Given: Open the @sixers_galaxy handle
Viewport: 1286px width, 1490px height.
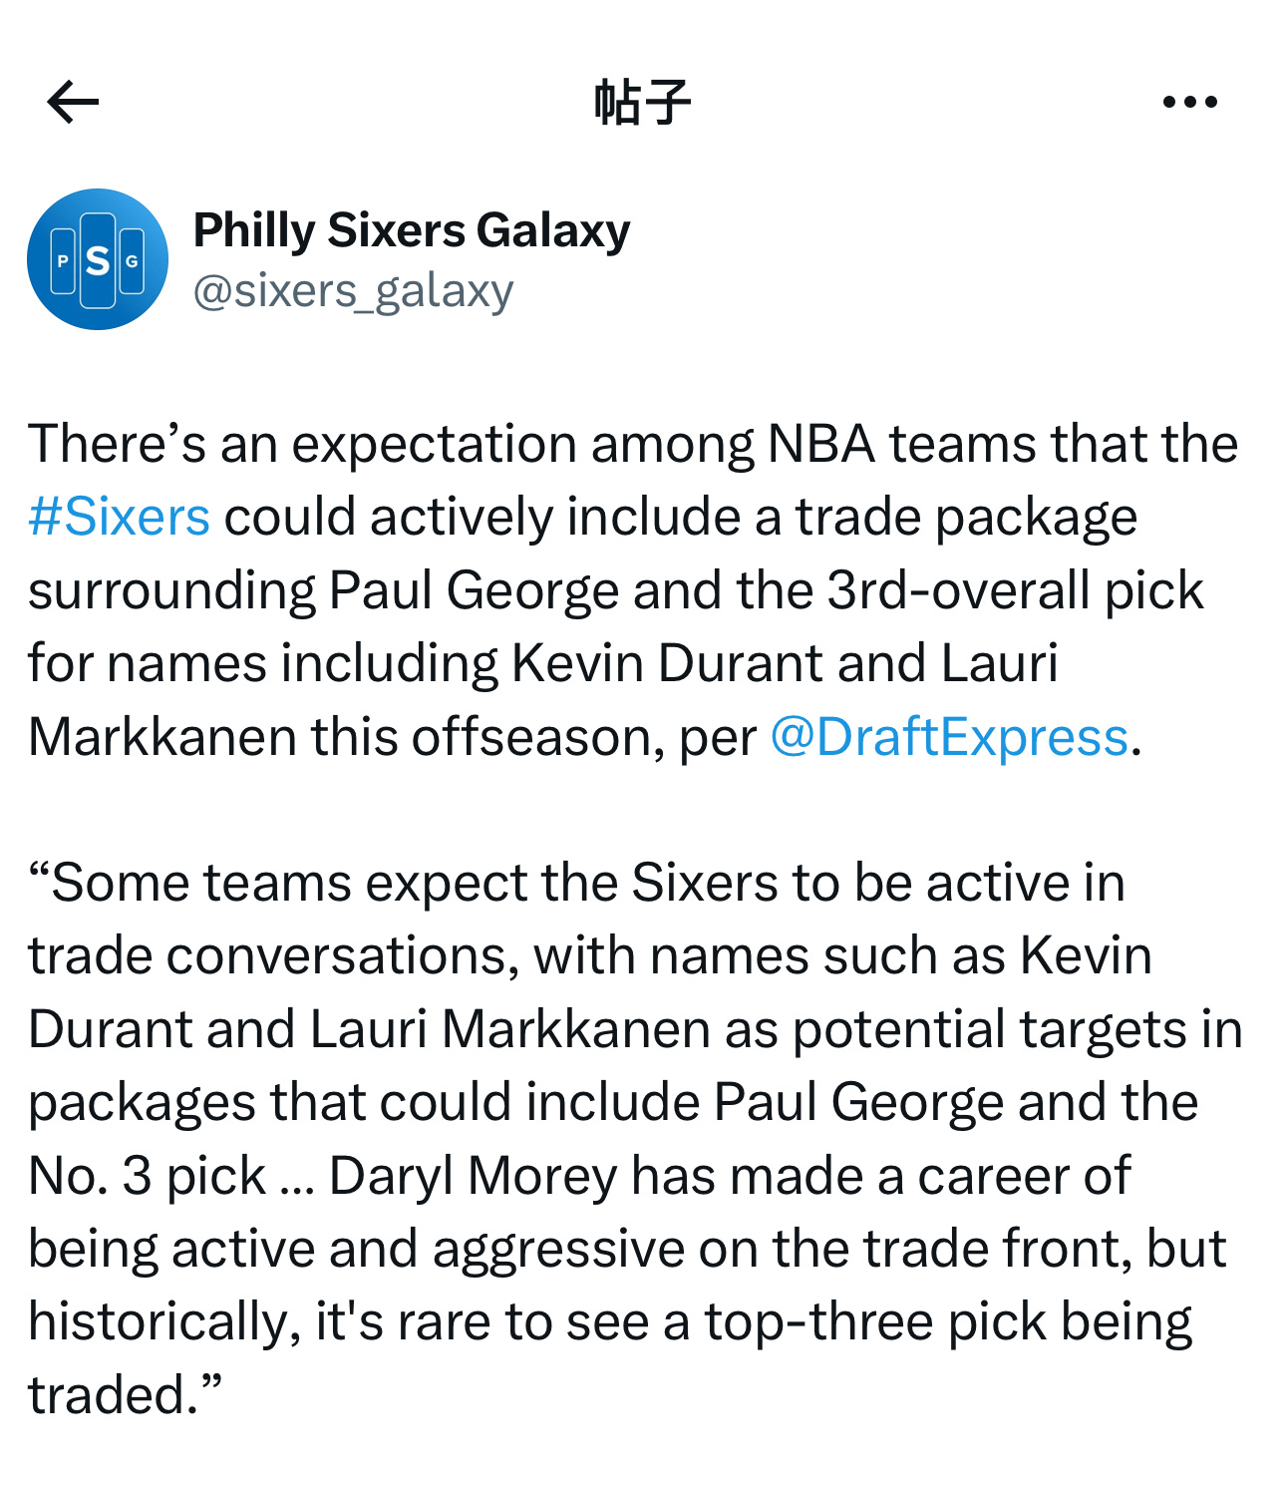Looking at the screenshot, I should point(353,291).
